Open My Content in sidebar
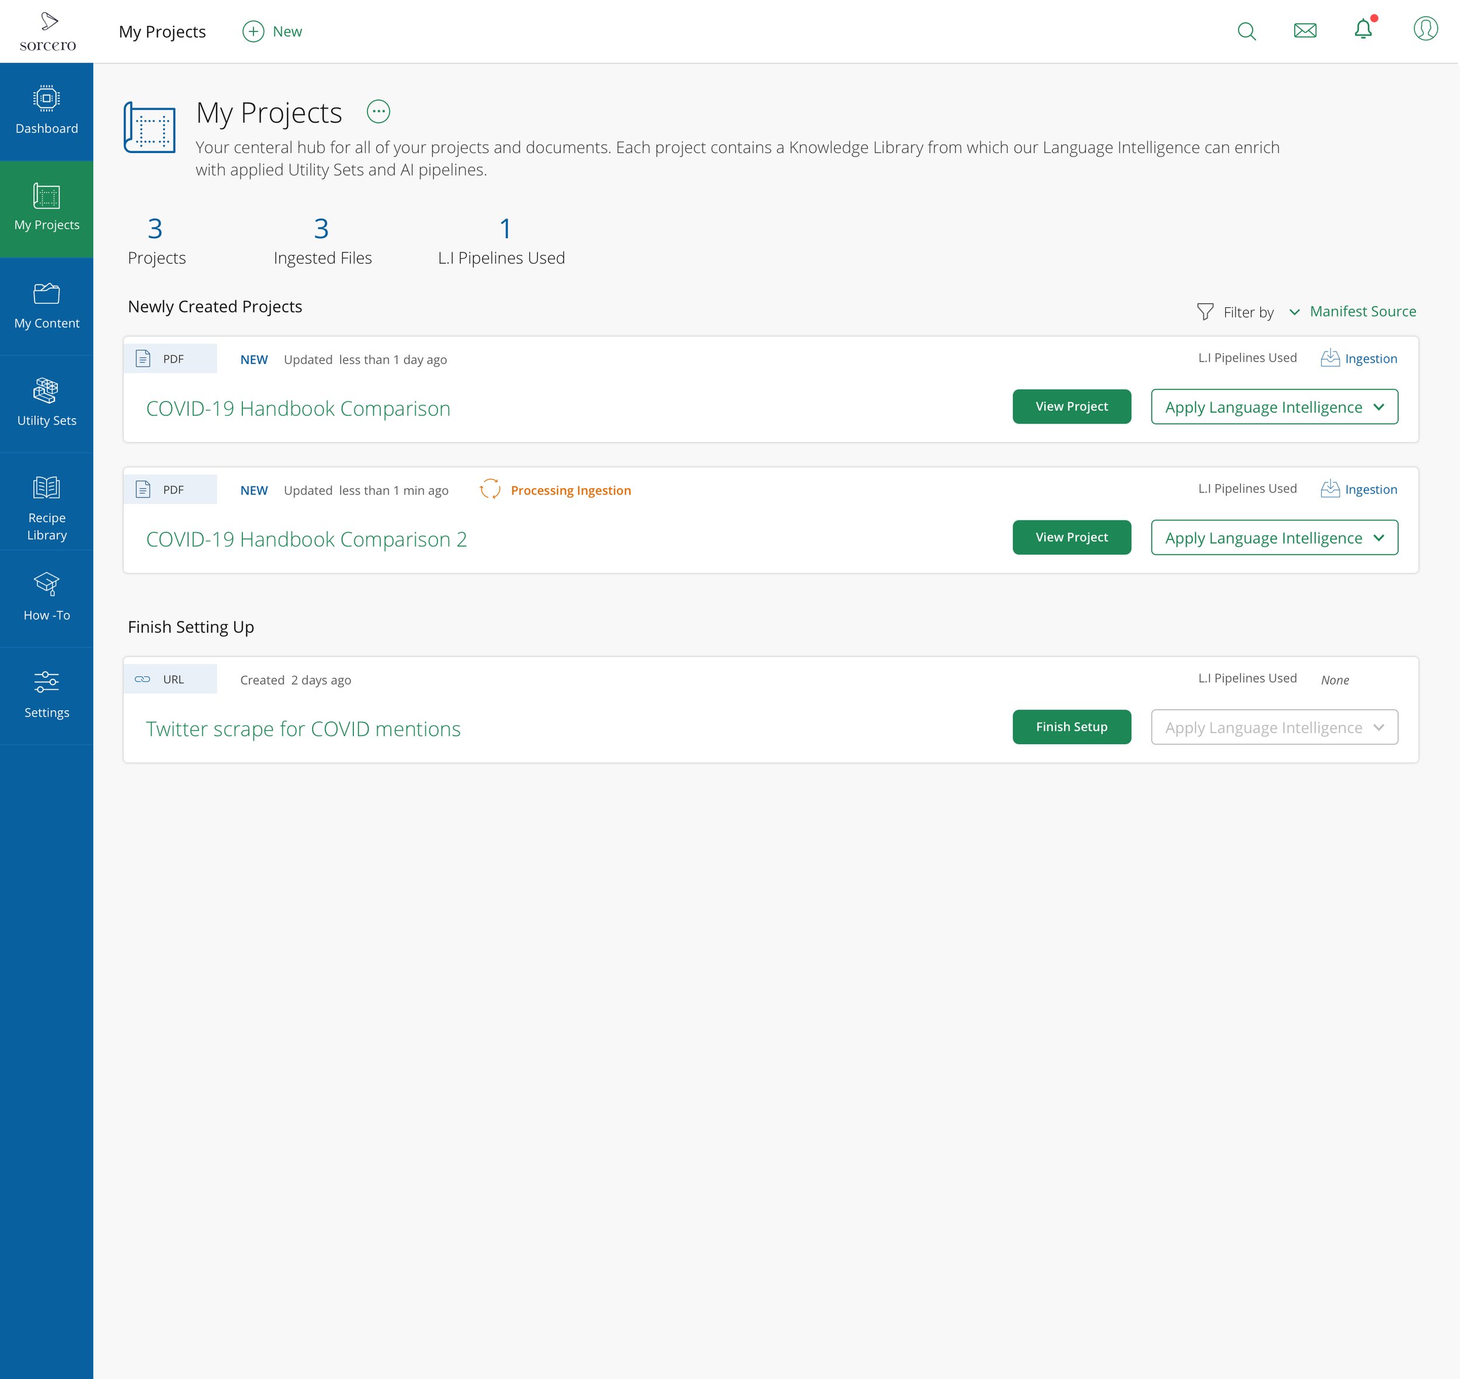 click(46, 306)
